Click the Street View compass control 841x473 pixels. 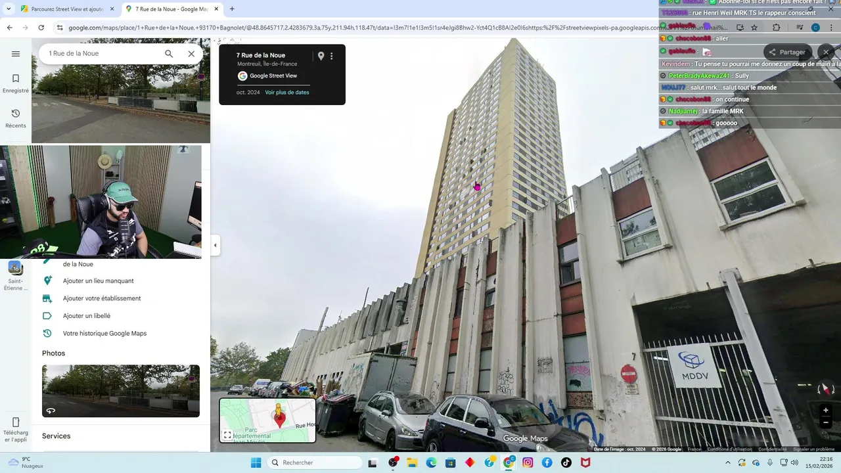(826, 389)
